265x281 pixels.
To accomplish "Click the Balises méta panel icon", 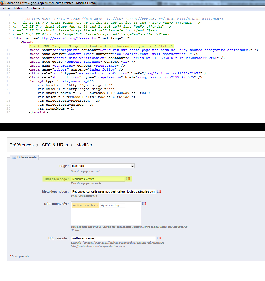I will pos(14,157).
